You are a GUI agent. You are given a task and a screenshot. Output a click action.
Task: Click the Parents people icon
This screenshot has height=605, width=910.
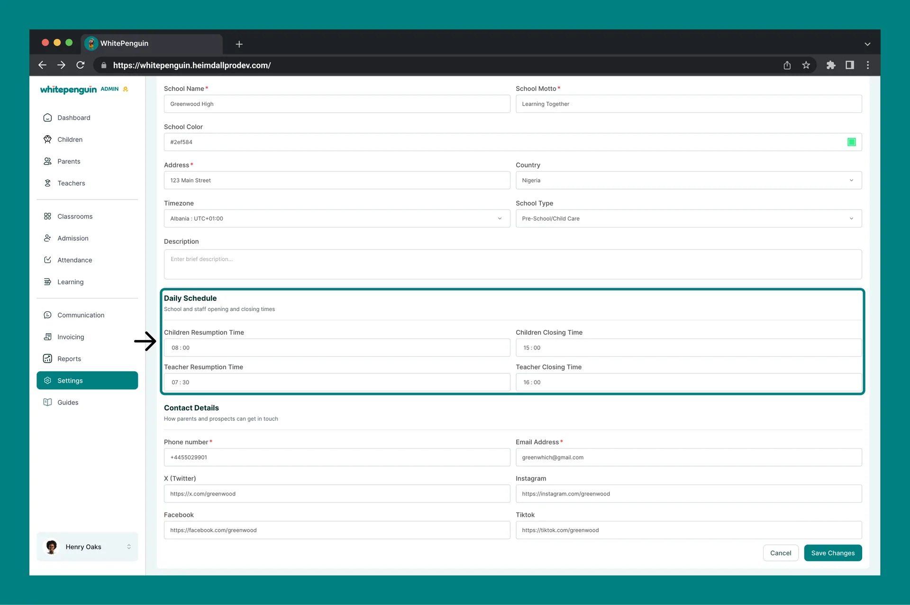[47, 161]
